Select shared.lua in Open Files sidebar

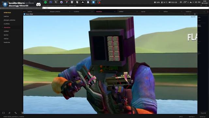7,28
